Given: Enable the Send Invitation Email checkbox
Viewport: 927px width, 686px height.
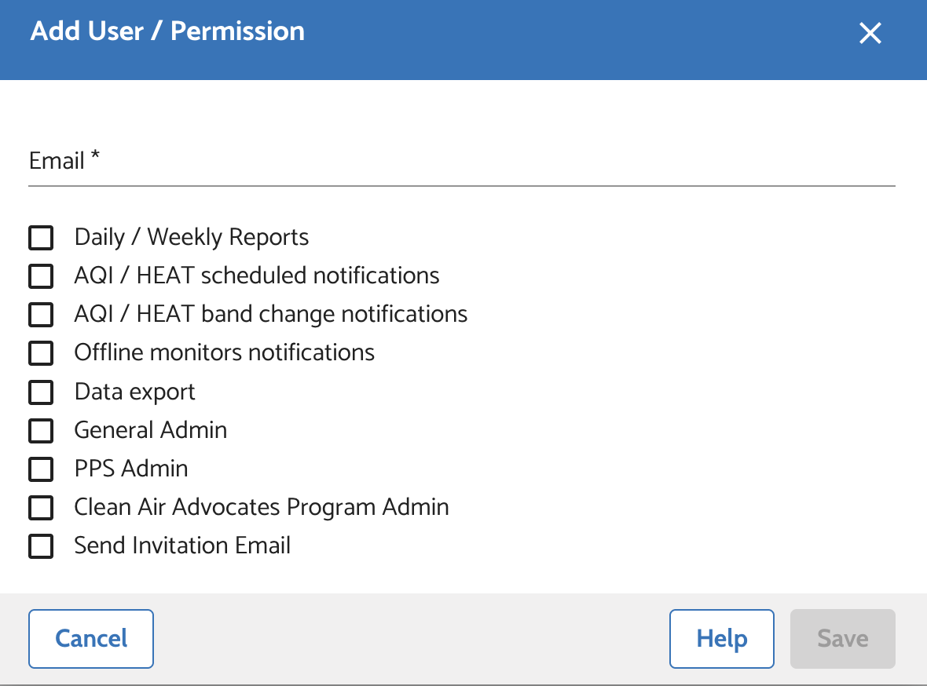Looking at the screenshot, I should [41, 546].
